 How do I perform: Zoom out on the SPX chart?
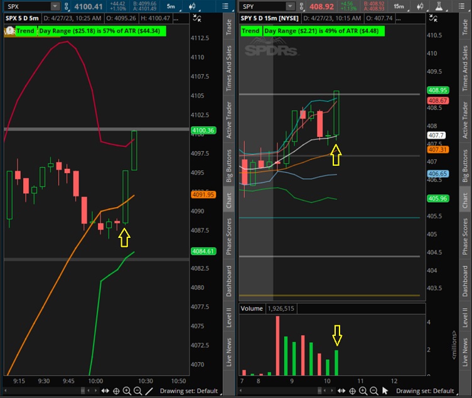point(138,390)
